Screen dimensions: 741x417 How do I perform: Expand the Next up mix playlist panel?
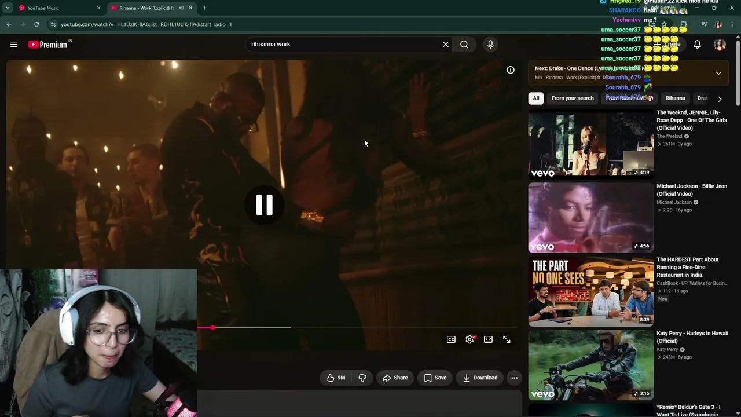718,73
